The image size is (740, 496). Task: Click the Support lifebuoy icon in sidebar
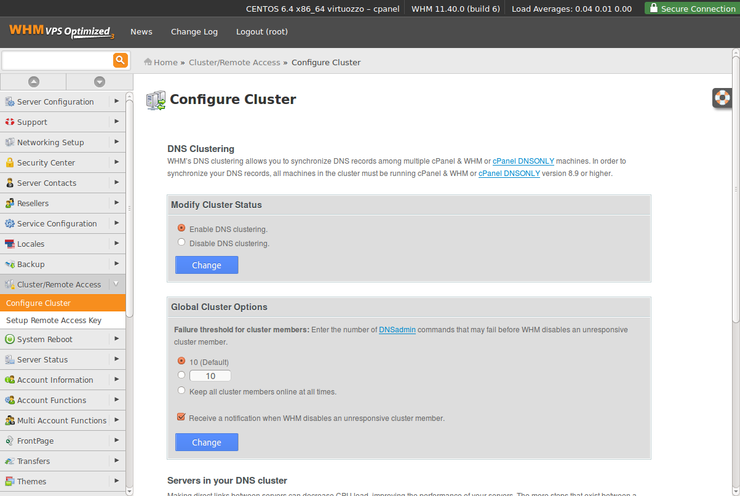[9, 122]
